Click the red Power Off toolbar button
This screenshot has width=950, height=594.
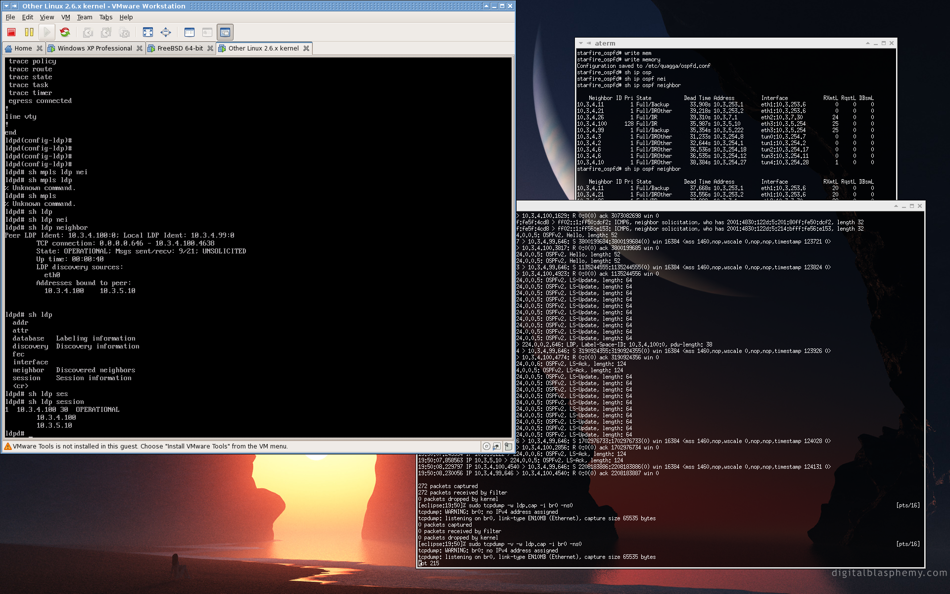pyautogui.click(x=11, y=32)
